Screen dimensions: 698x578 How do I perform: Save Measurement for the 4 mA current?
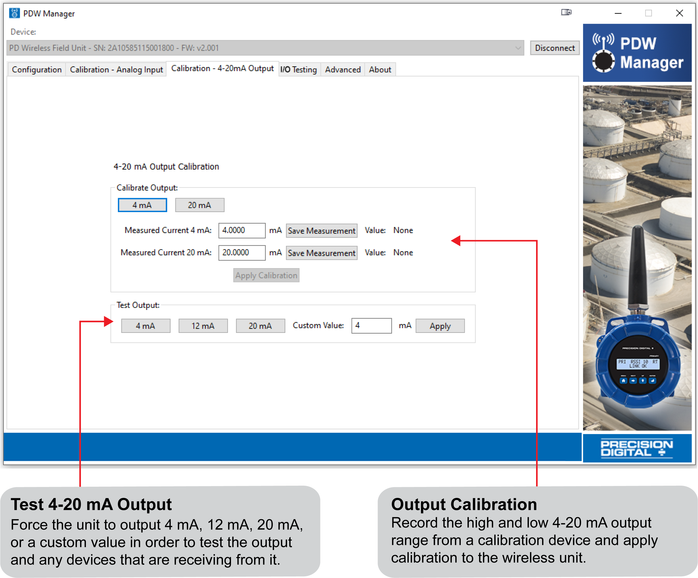coord(321,231)
